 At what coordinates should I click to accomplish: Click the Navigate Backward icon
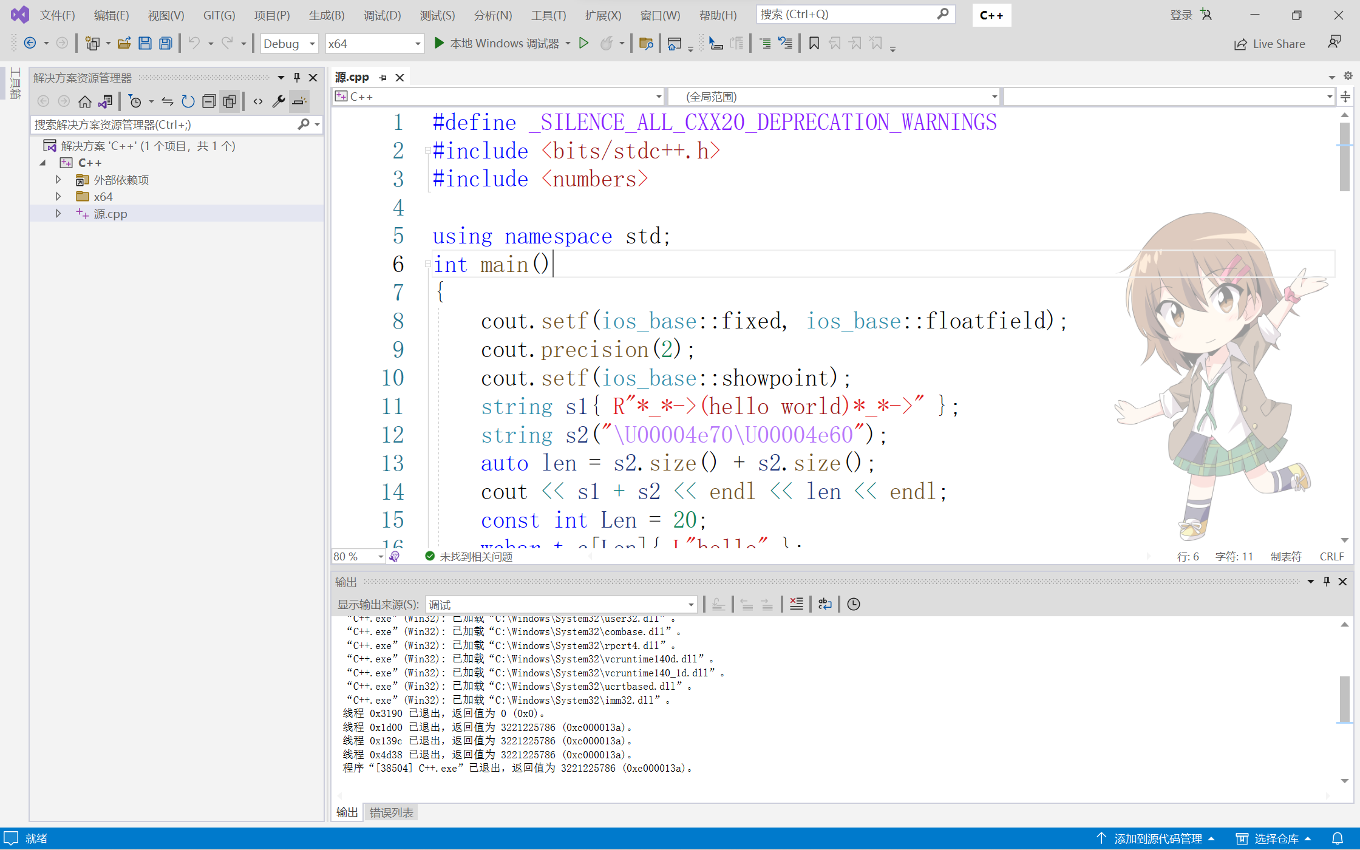click(30, 43)
